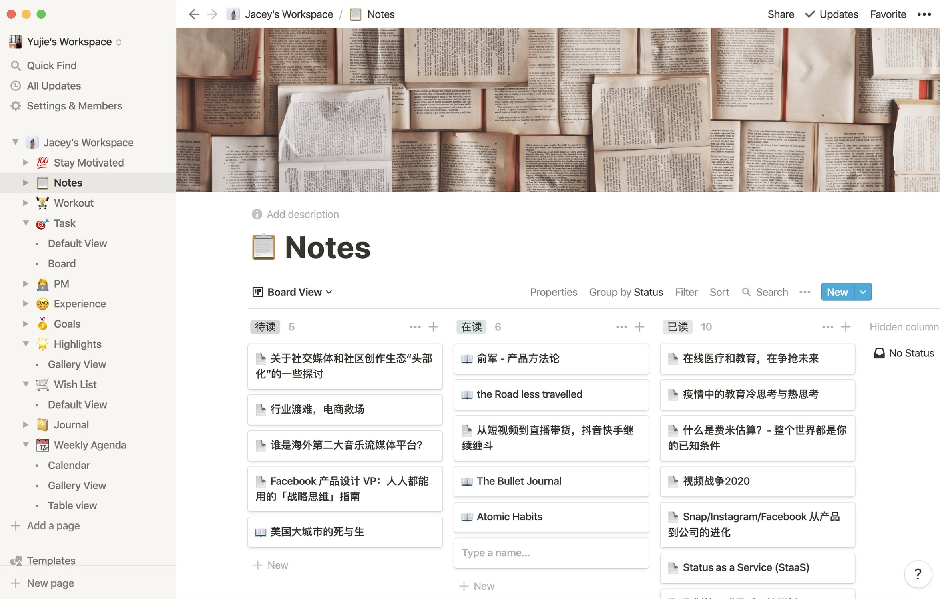Add a card to the 已读 column with plus
The height and width of the screenshot is (599, 940).
[846, 327]
